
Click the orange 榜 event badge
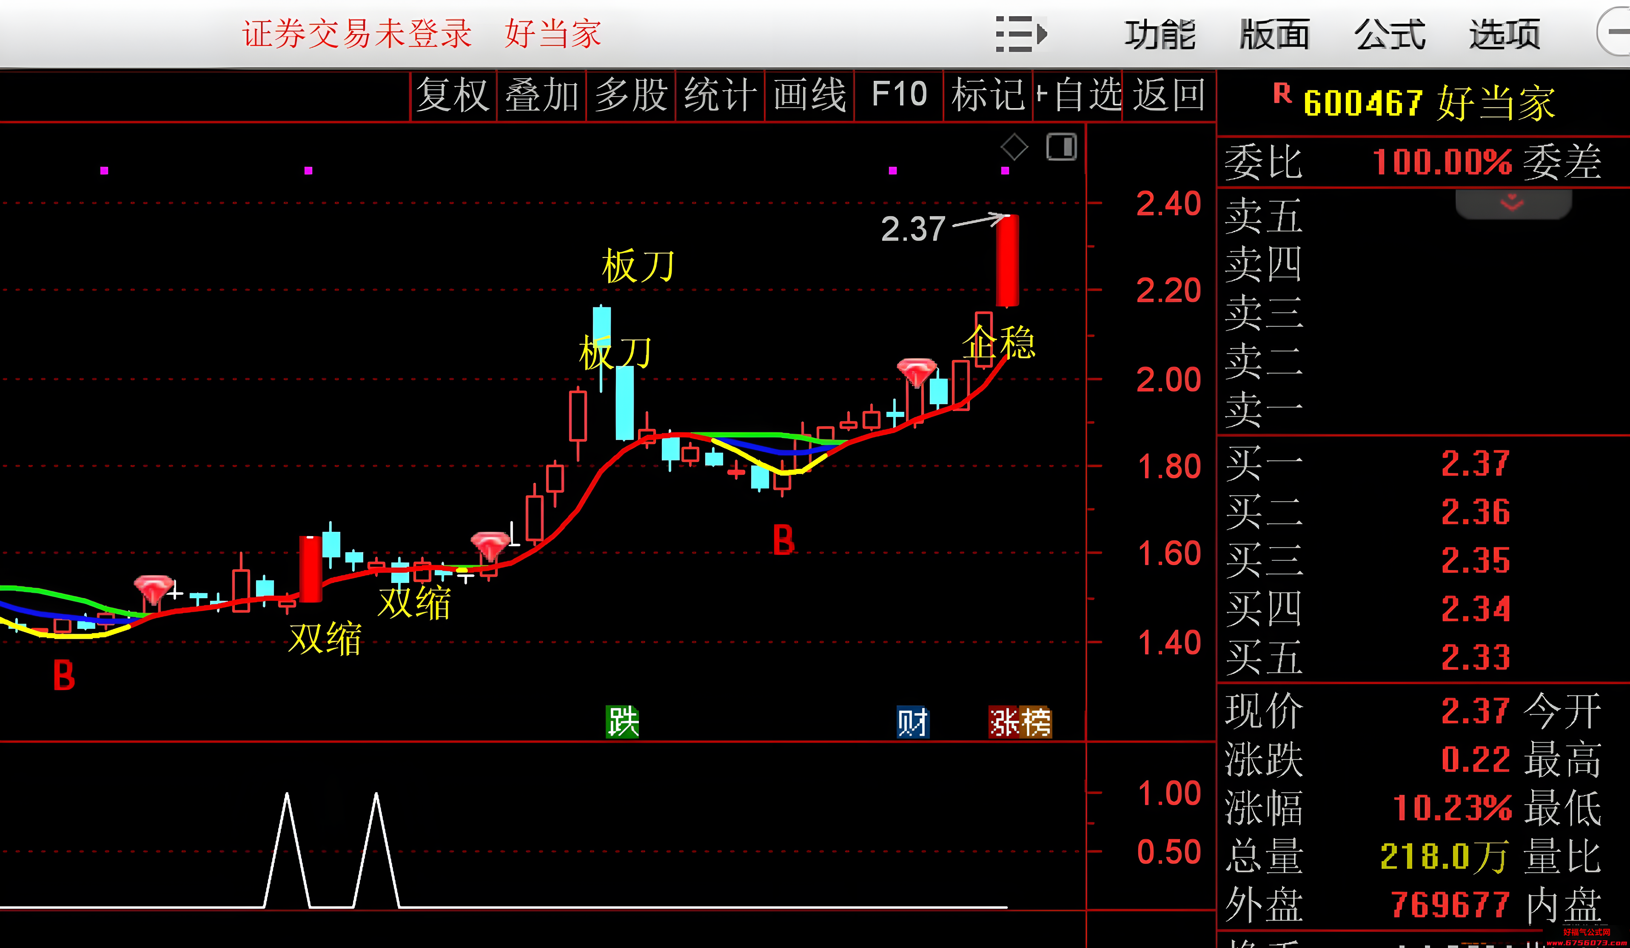pos(1036,722)
